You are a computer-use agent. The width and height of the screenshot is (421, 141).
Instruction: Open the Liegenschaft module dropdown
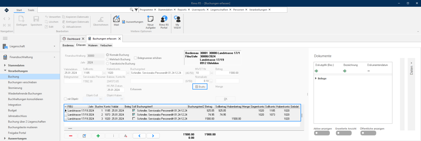point(54,46)
